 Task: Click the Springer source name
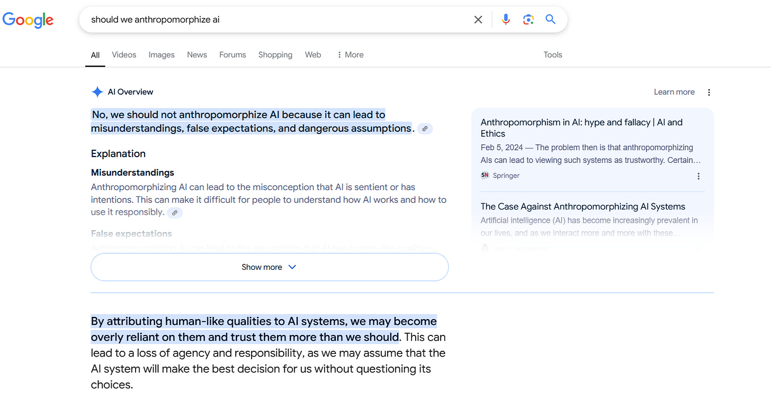pyautogui.click(x=506, y=176)
